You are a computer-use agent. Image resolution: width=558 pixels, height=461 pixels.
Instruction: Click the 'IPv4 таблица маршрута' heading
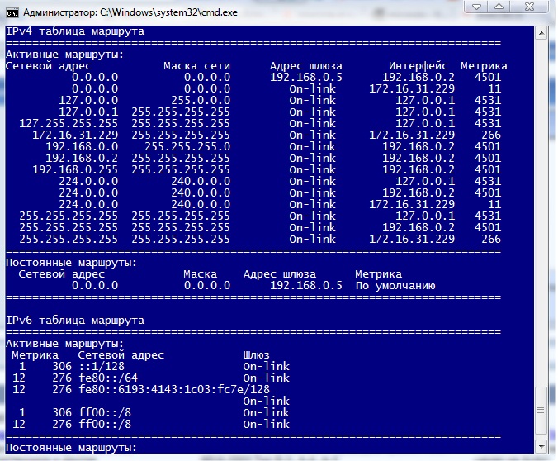[75, 31]
